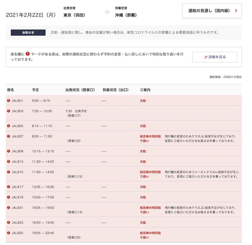The width and height of the screenshot is (252, 245).
Task: Click the 便名 column header
Action: (x=10, y=90)
